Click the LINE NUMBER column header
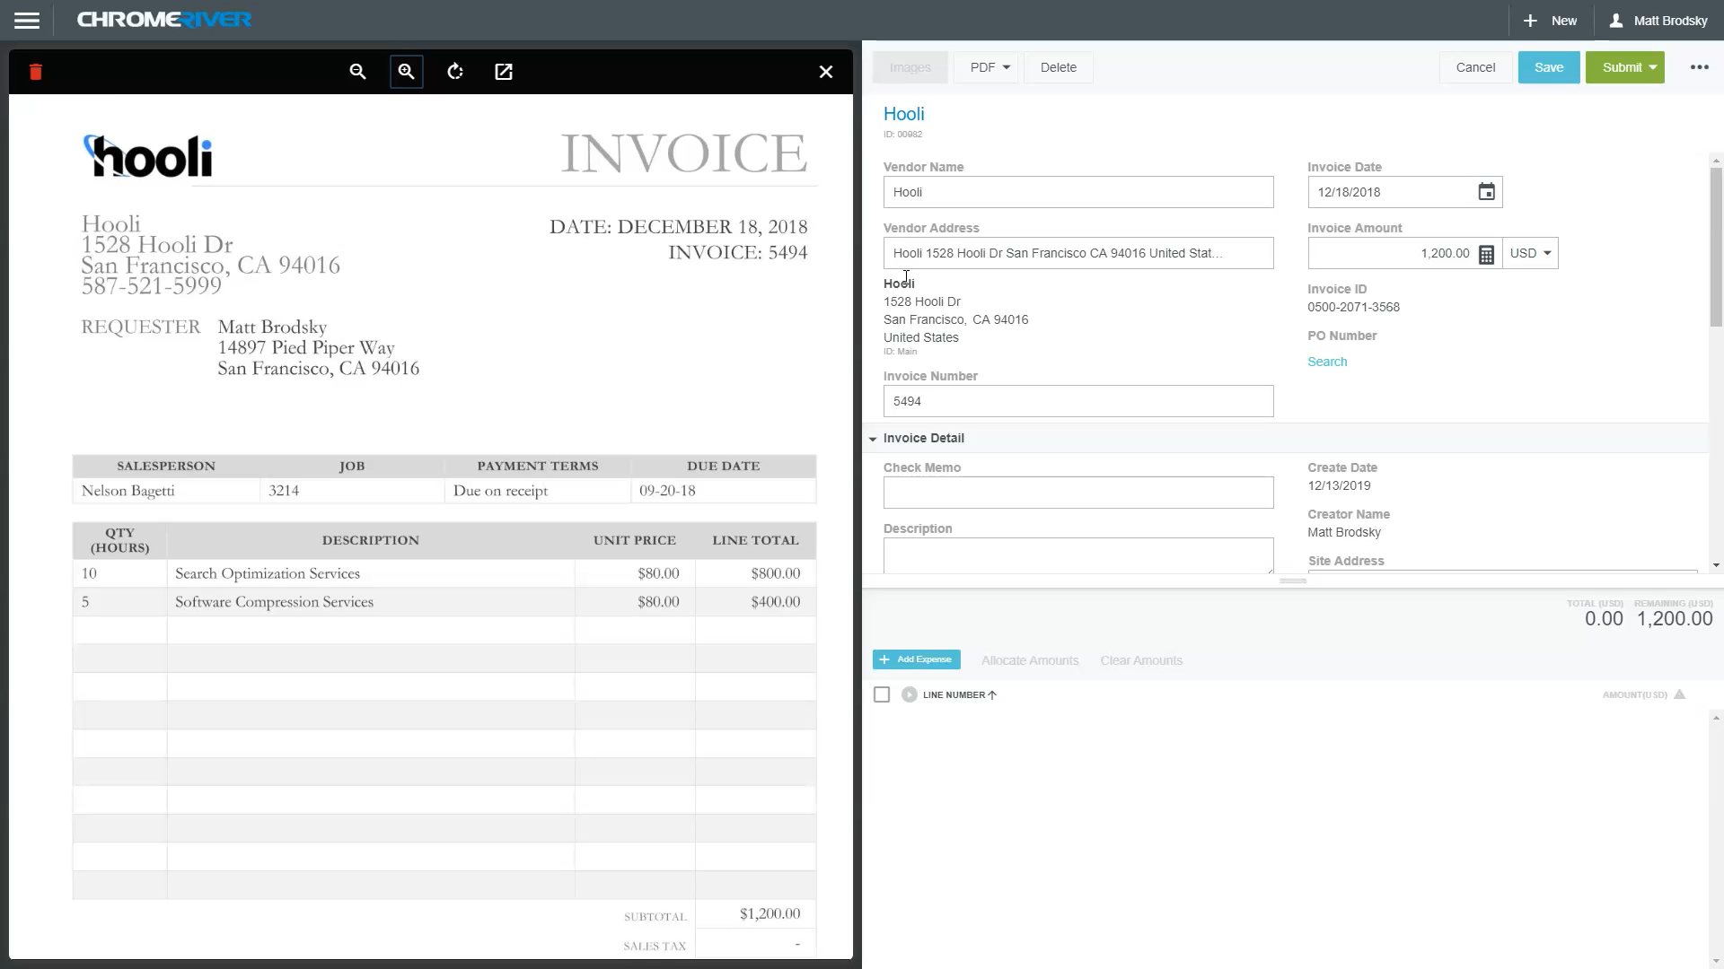The width and height of the screenshot is (1724, 969). pyautogui.click(x=954, y=694)
